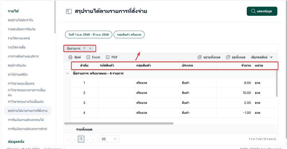Sort by รหัสสินค้า column header
Image resolution: width=287 pixels, height=149 pixels.
116,65
